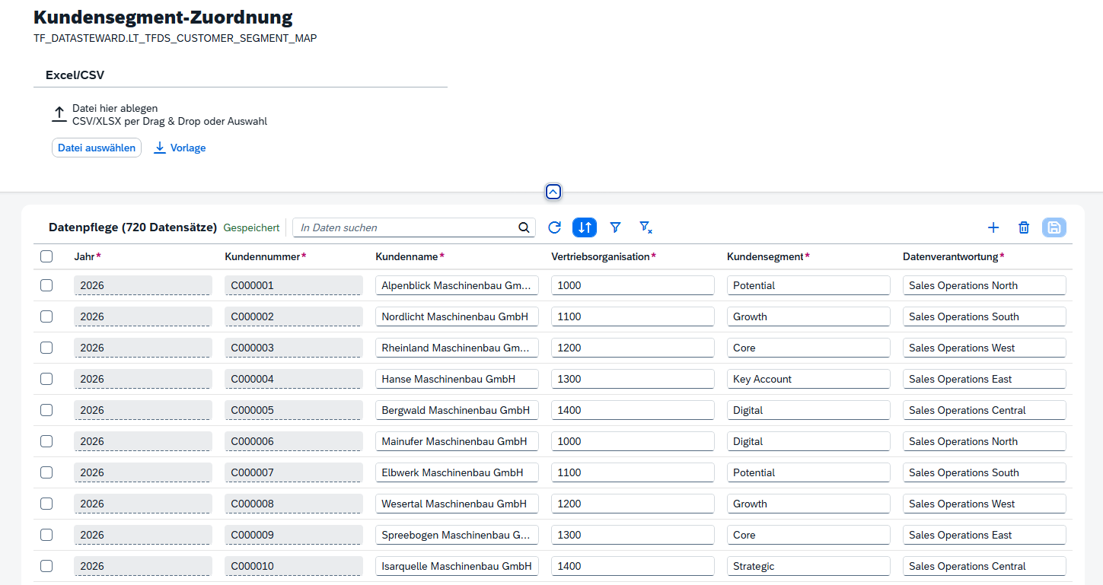Click the Kundensegment column header

pyautogui.click(x=768, y=256)
